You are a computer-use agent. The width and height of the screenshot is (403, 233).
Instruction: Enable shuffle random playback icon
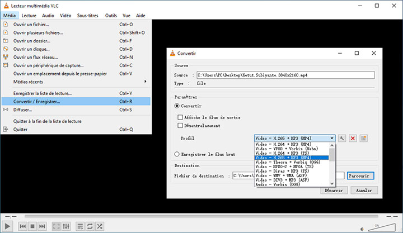[99, 226]
